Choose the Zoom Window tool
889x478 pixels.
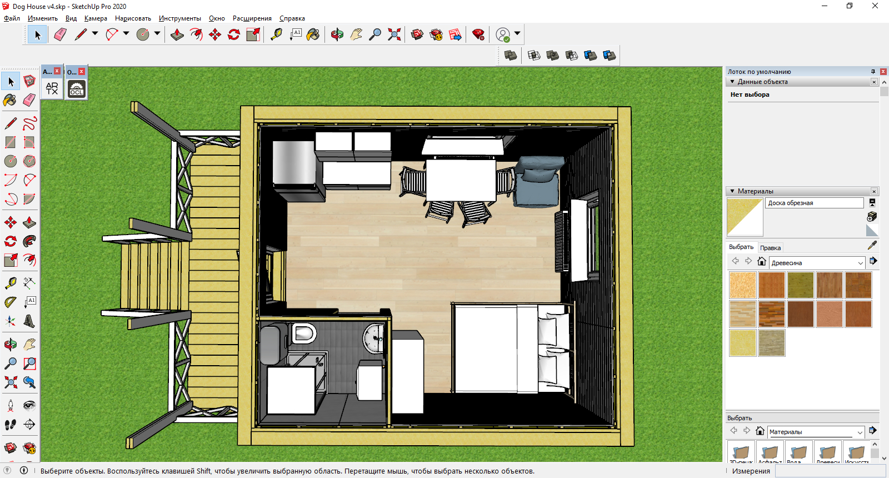click(x=29, y=364)
